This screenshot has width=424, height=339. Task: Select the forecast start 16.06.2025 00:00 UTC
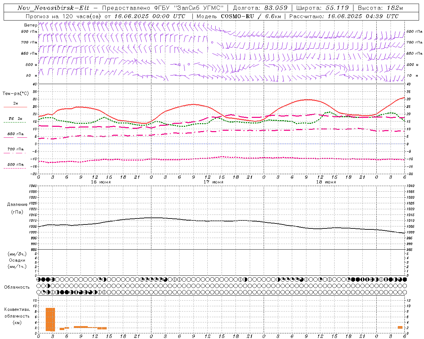pos(150,16)
